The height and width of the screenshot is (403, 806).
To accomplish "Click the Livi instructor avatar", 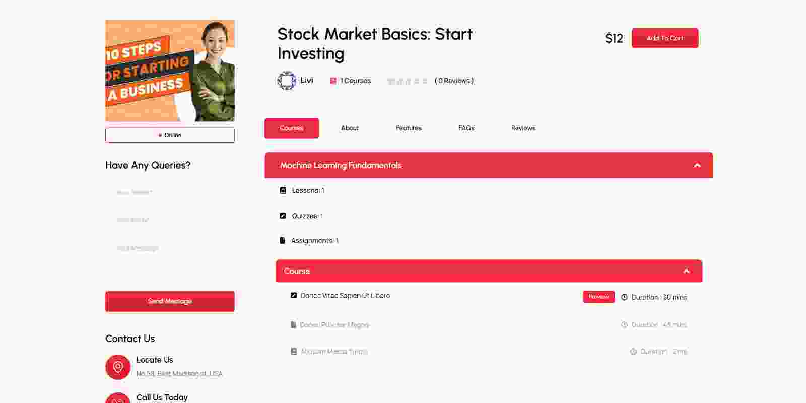I will click(287, 81).
